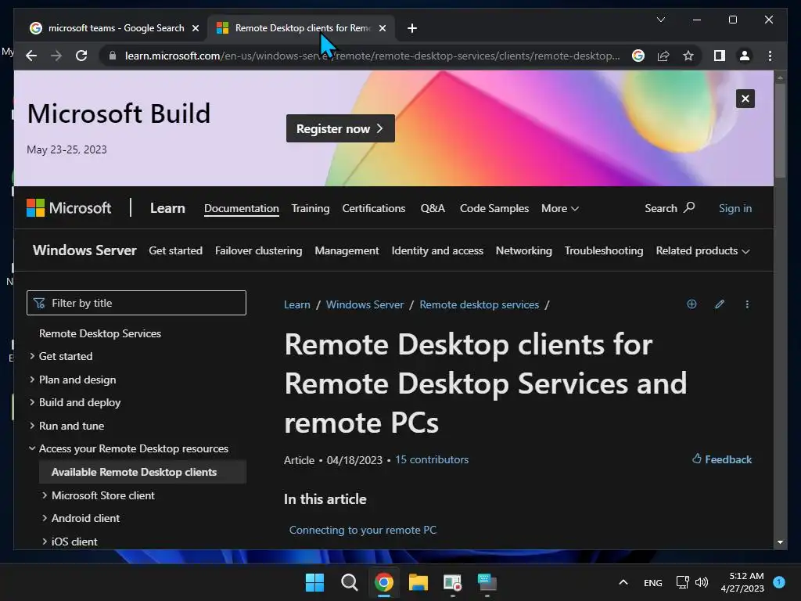The width and height of the screenshot is (801, 601).
Task: Select Available Remote Desktop clients
Action: (x=142, y=472)
